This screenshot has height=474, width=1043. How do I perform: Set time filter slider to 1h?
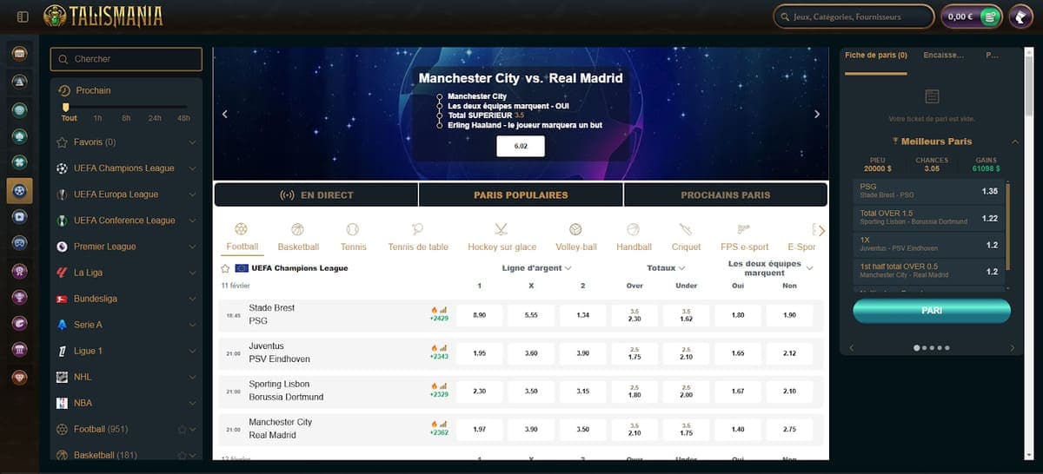click(97, 118)
